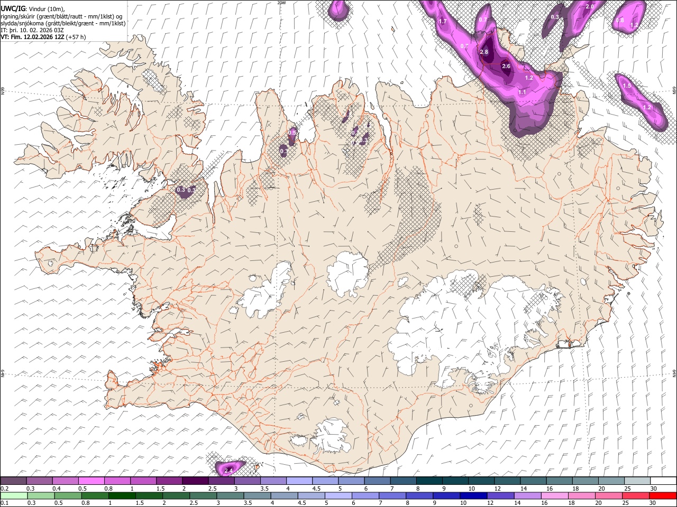Select upper legend swatch between 6 and 7

[378, 481]
